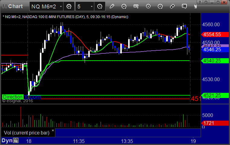This screenshot has height=145, width=230.
Task: Click the 4554.55 red price marker
Action: (x=215, y=35)
